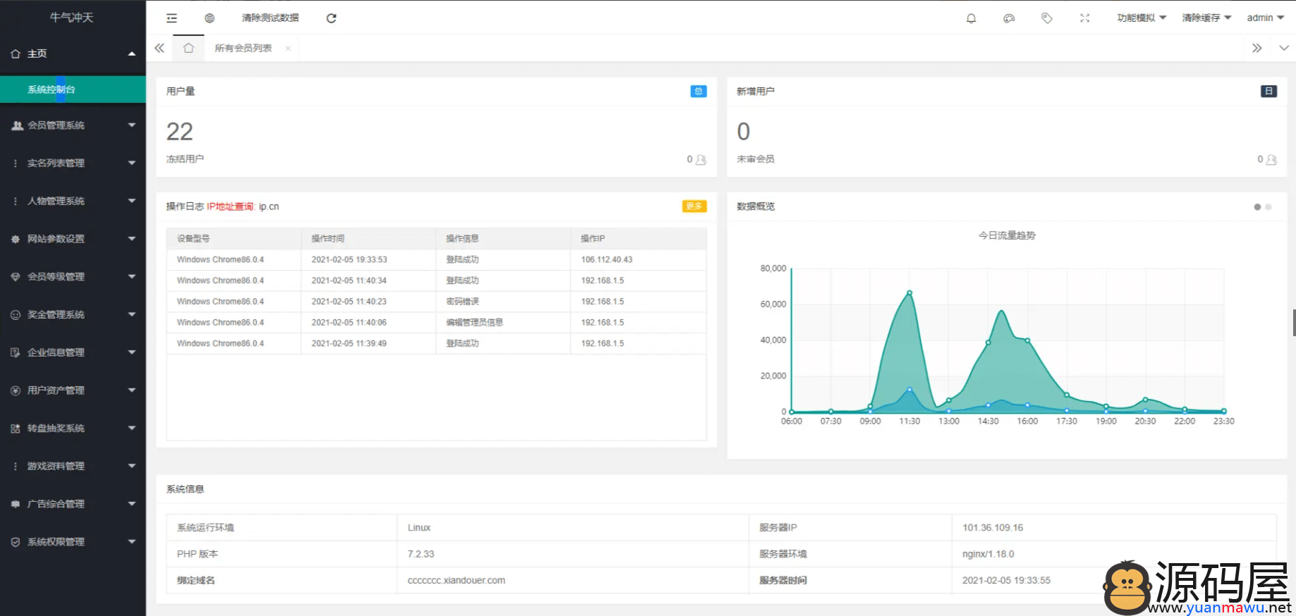Click the 网站参数设置 gear icon
The height and width of the screenshot is (616, 1296).
coord(16,239)
